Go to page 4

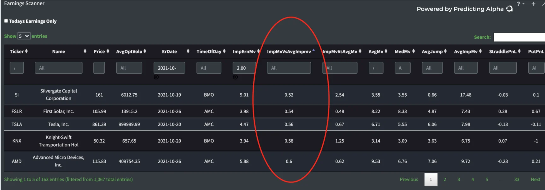(x=472, y=179)
